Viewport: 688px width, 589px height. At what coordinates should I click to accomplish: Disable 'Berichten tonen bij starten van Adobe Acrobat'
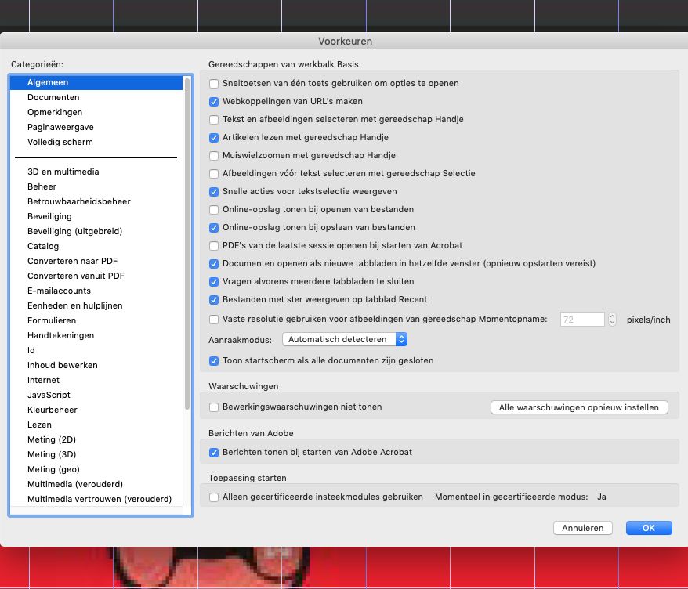pyautogui.click(x=213, y=452)
